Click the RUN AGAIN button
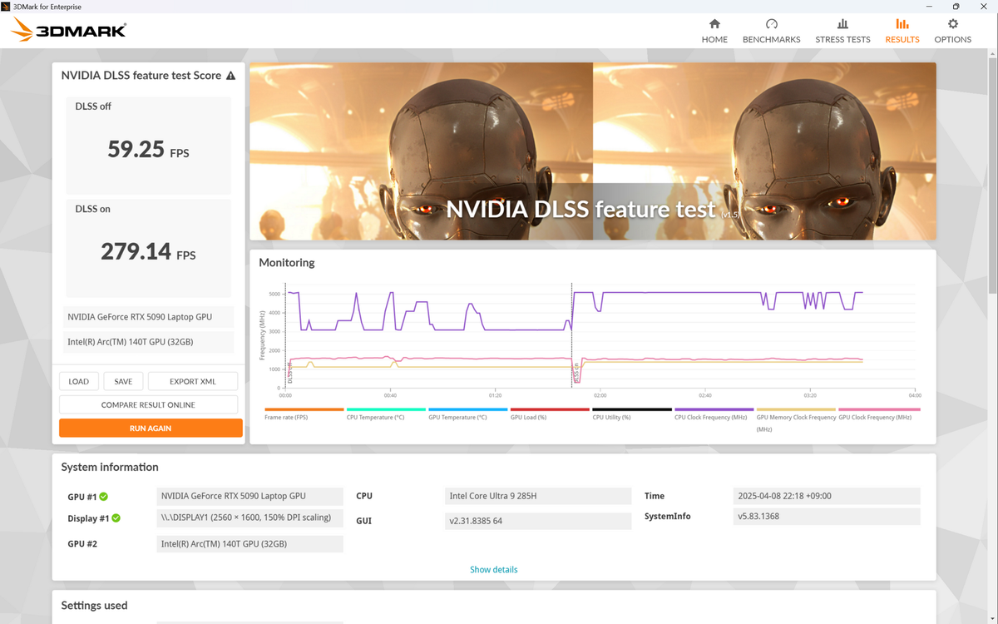This screenshot has width=998, height=624. click(151, 428)
